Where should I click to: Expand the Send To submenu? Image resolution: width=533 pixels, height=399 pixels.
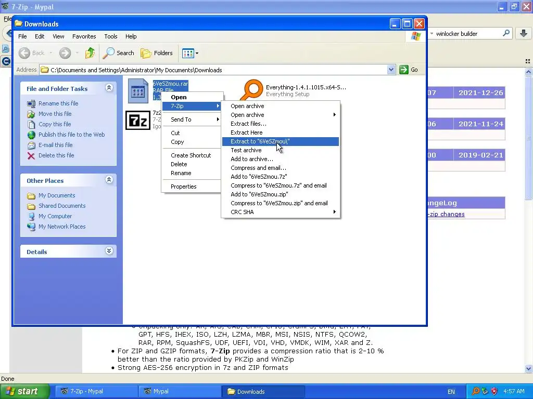192,119
